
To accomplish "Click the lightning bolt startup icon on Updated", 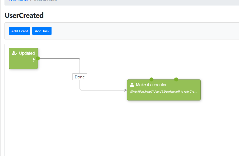I will click(34, 60).
